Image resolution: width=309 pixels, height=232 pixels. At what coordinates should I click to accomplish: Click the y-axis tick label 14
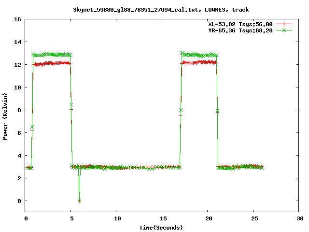[17, 42]
